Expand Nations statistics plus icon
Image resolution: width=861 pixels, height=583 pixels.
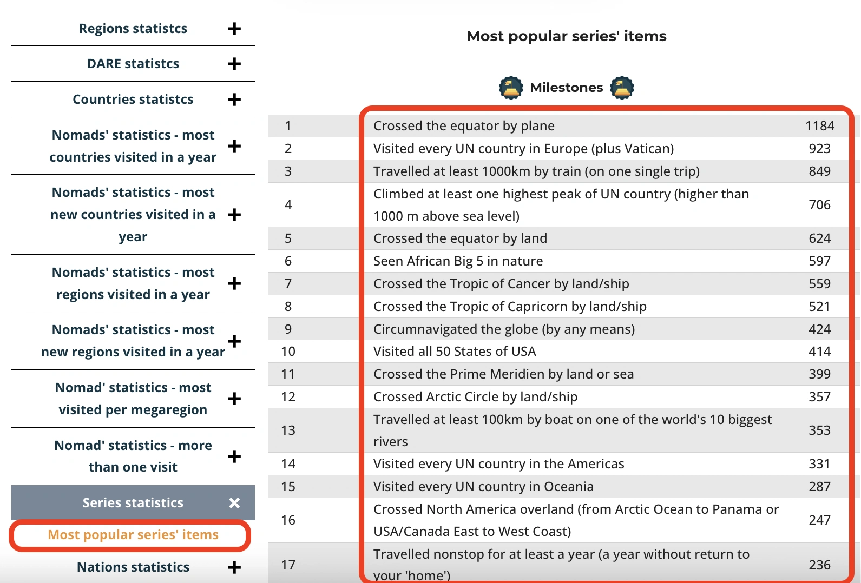click(234, 567)
